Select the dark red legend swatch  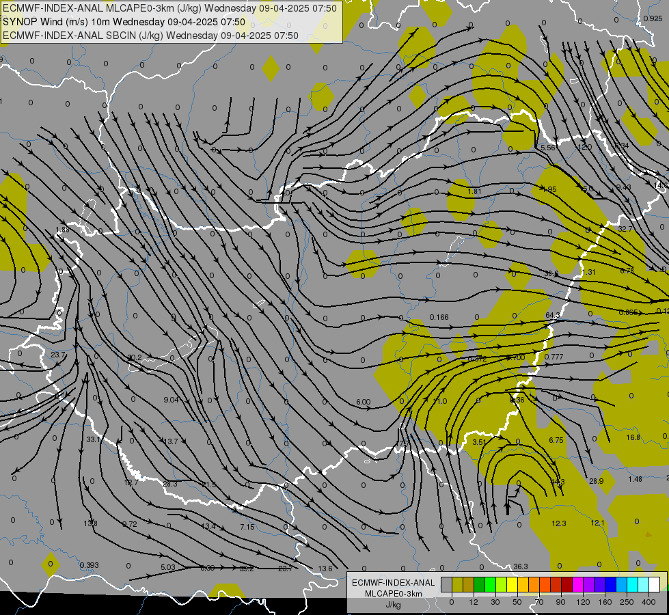pyautogui.click(x=566, y=584)
